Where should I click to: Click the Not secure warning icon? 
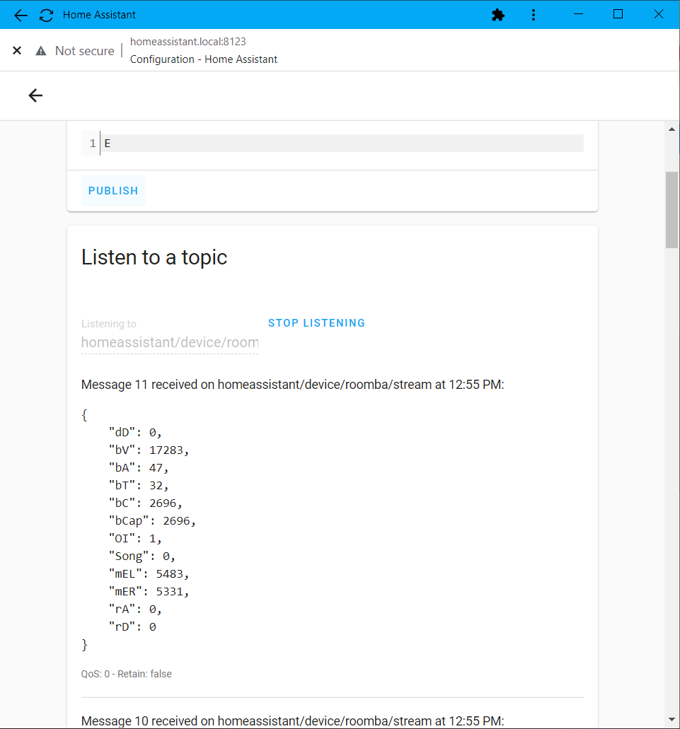click(x=41, y=51)
